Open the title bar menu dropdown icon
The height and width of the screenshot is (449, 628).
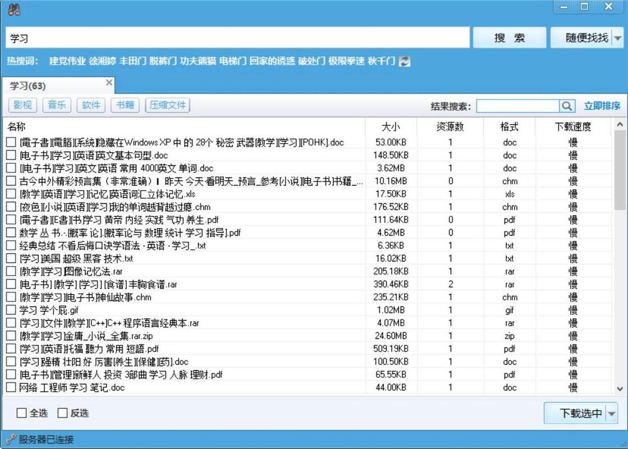pyautogui.click(x=563, y=7)
